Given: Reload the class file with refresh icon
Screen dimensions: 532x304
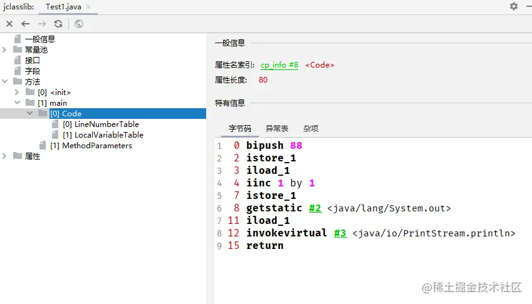Looking at the screenshot, I should pos(58,24).
